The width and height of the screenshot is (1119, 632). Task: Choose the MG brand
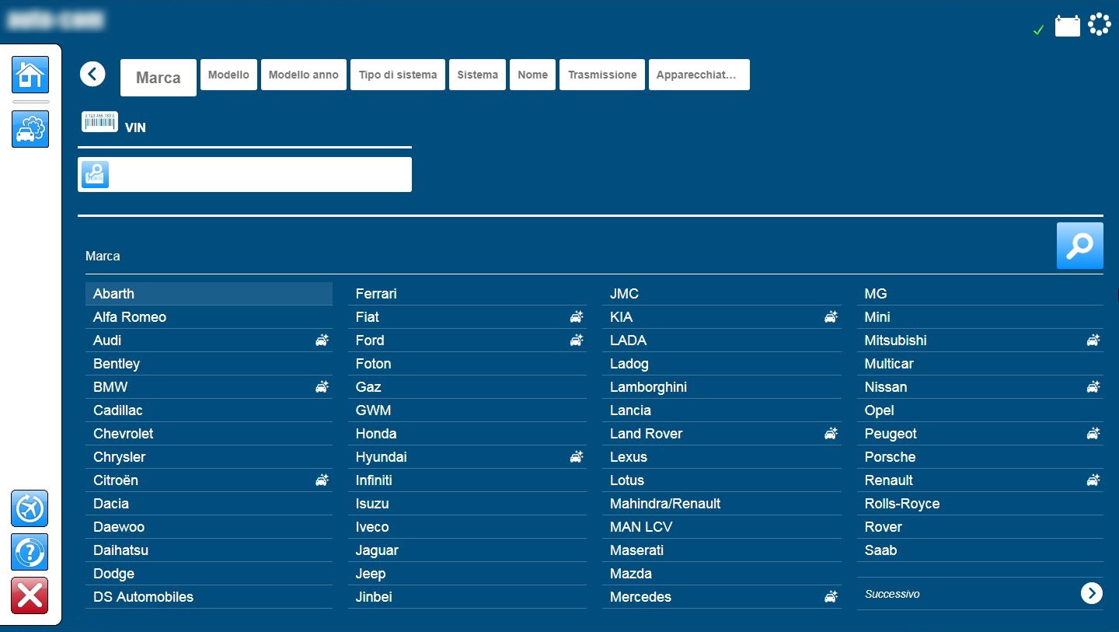coord(980,294)
